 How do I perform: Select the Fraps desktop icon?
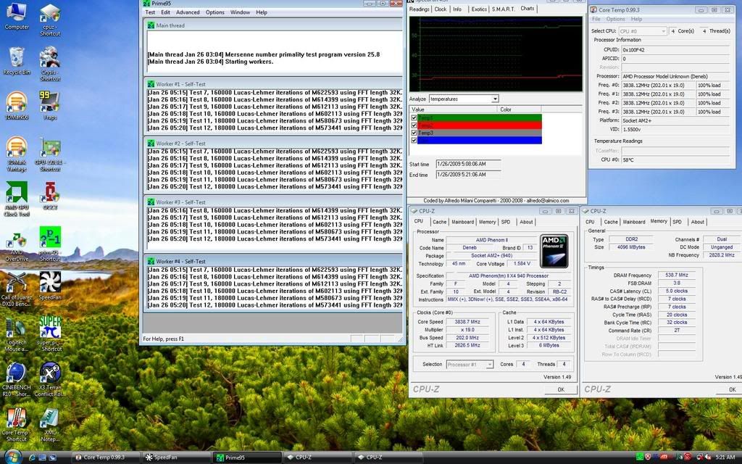50,105
